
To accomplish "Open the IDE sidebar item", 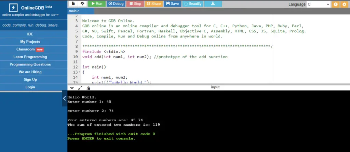I will [30, 34].
